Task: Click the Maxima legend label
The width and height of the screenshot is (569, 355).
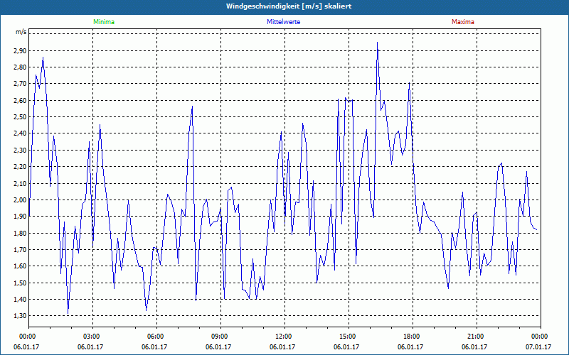Action: click(463, 22)
